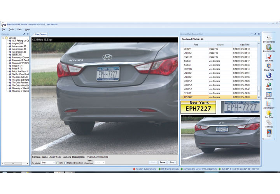280x194 pixels.
Task: Open LPR History
Action: point(269,94)
